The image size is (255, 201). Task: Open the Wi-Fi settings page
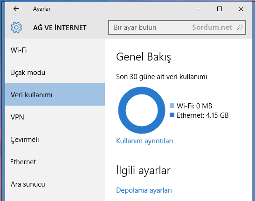(x=55, y=50)
